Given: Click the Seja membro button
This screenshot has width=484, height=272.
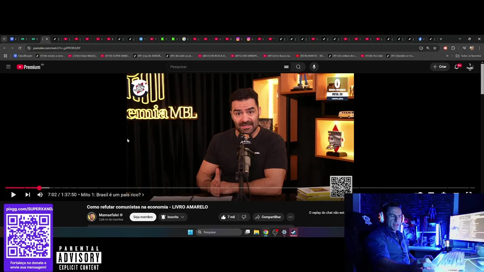Looking at the screenshot, I should coord(143,217).
